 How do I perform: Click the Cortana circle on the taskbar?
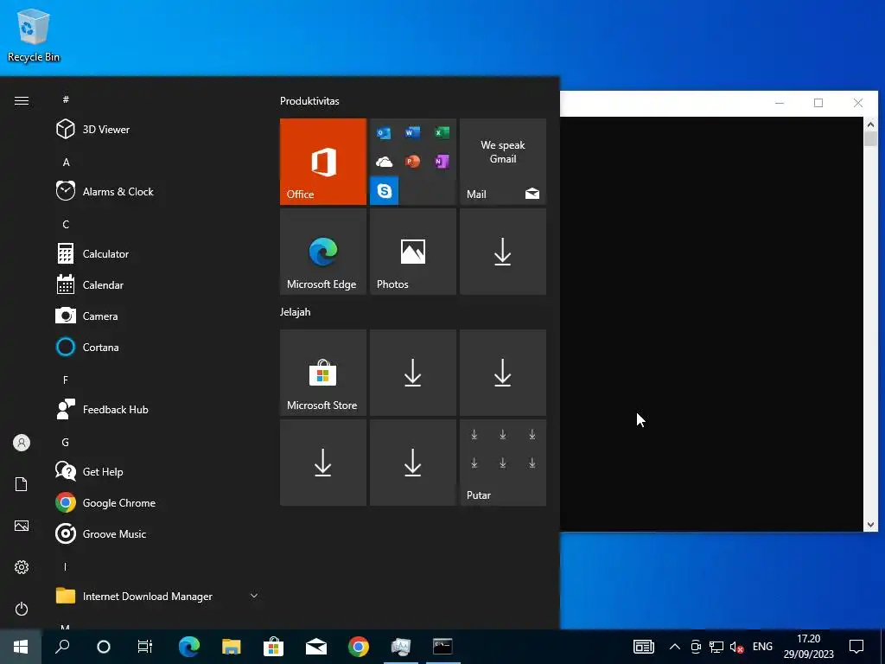click(104, 647)
